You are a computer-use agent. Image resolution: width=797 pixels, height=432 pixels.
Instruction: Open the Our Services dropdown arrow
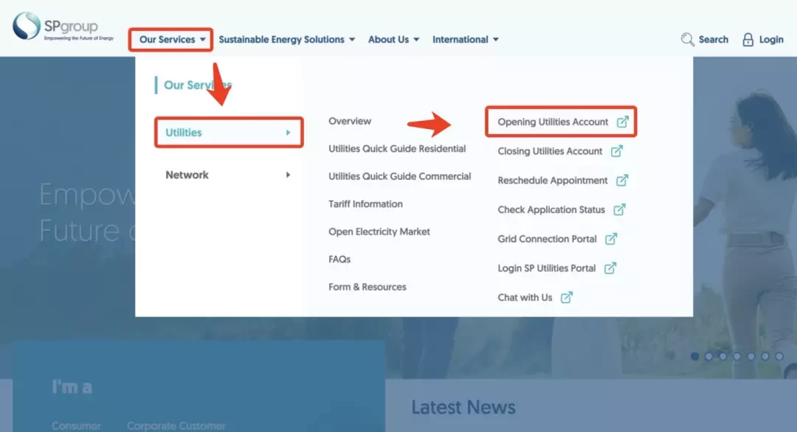point(203,40)
